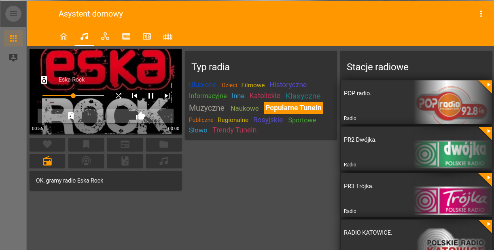Adjust the player volume slider
The height and width of the screenshot is (250, 494).
point(73,96)
